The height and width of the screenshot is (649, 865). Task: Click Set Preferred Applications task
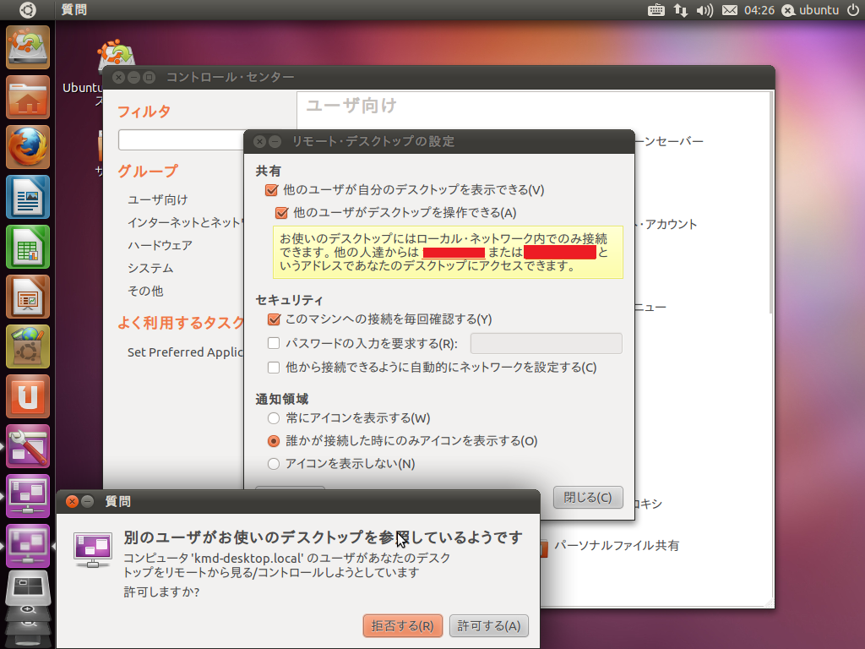pos(185,352)
